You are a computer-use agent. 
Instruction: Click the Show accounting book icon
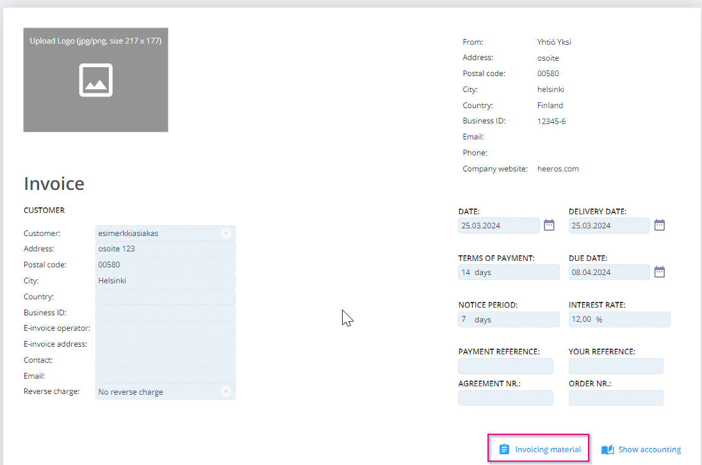pyautogui.click(x=608, y=450)
